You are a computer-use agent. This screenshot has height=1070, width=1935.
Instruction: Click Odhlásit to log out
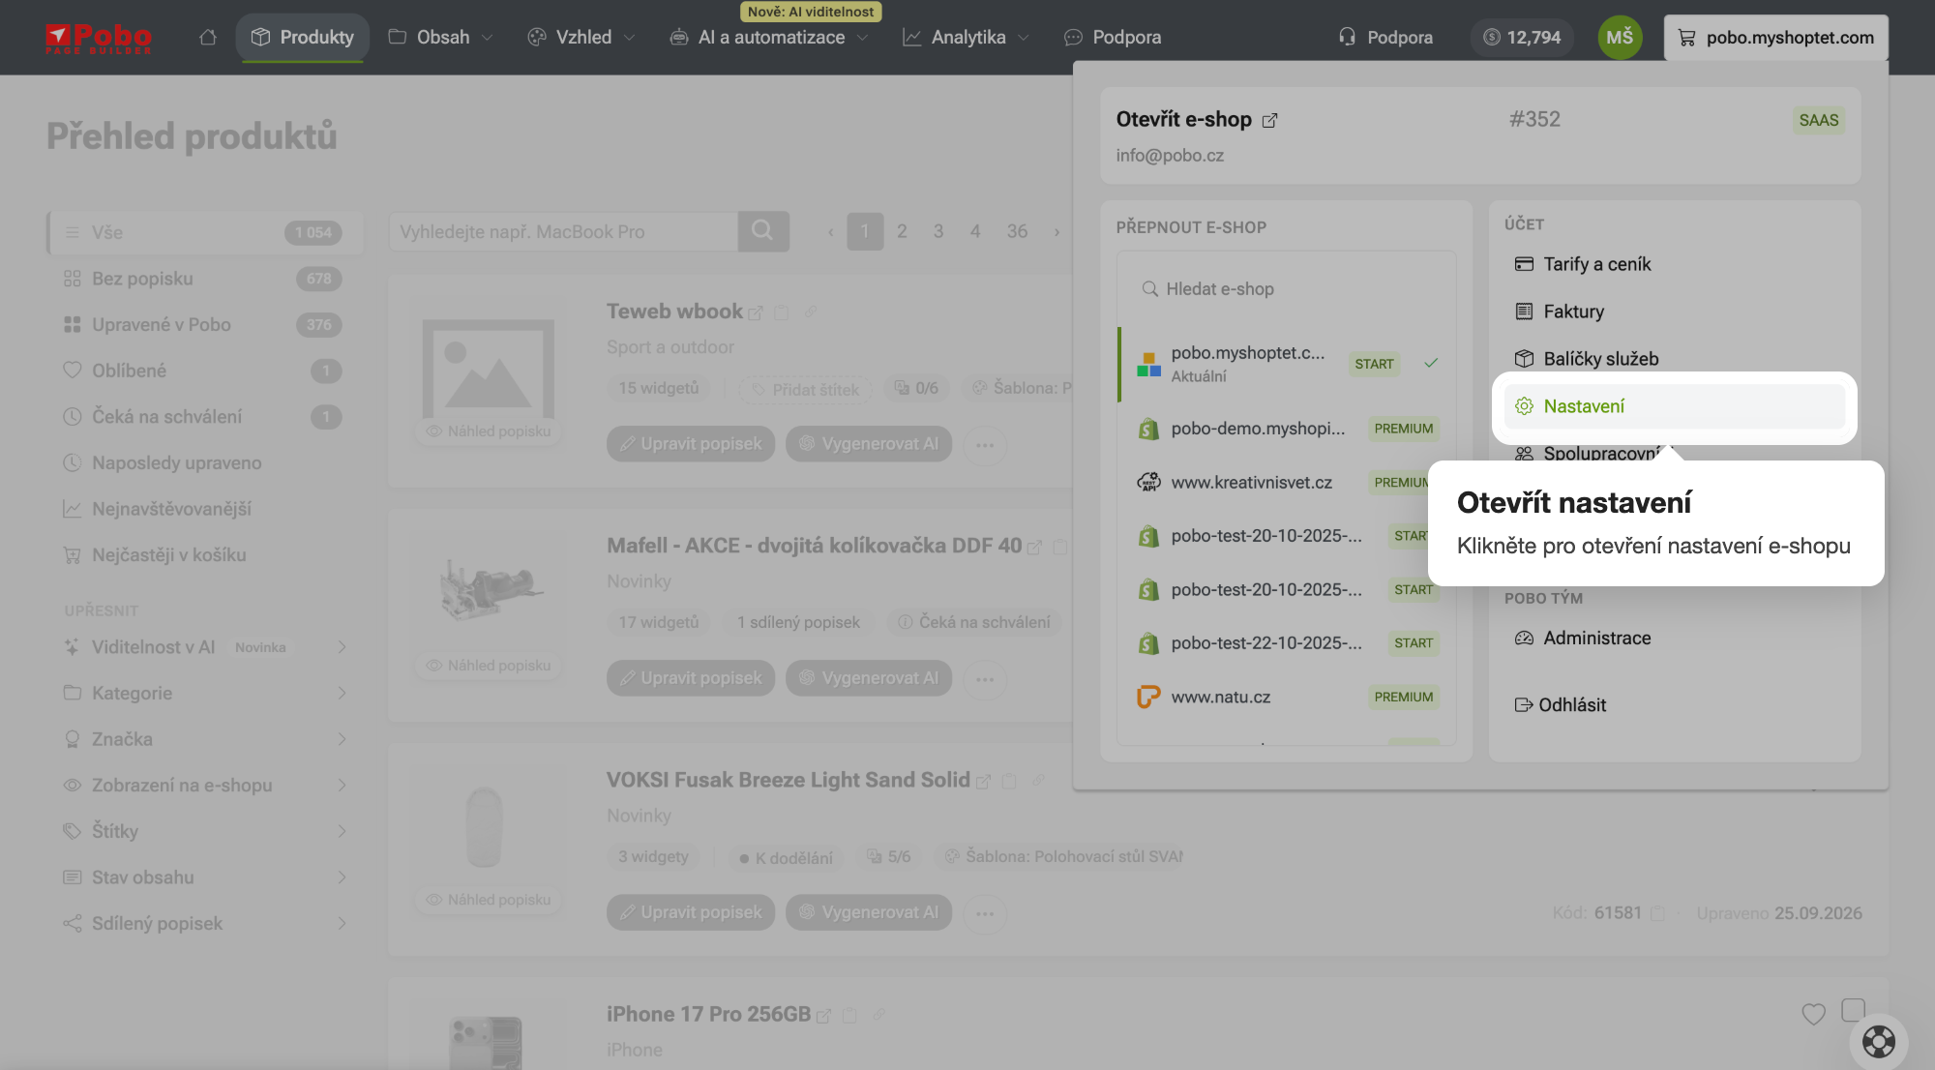tap(1560, 704)
